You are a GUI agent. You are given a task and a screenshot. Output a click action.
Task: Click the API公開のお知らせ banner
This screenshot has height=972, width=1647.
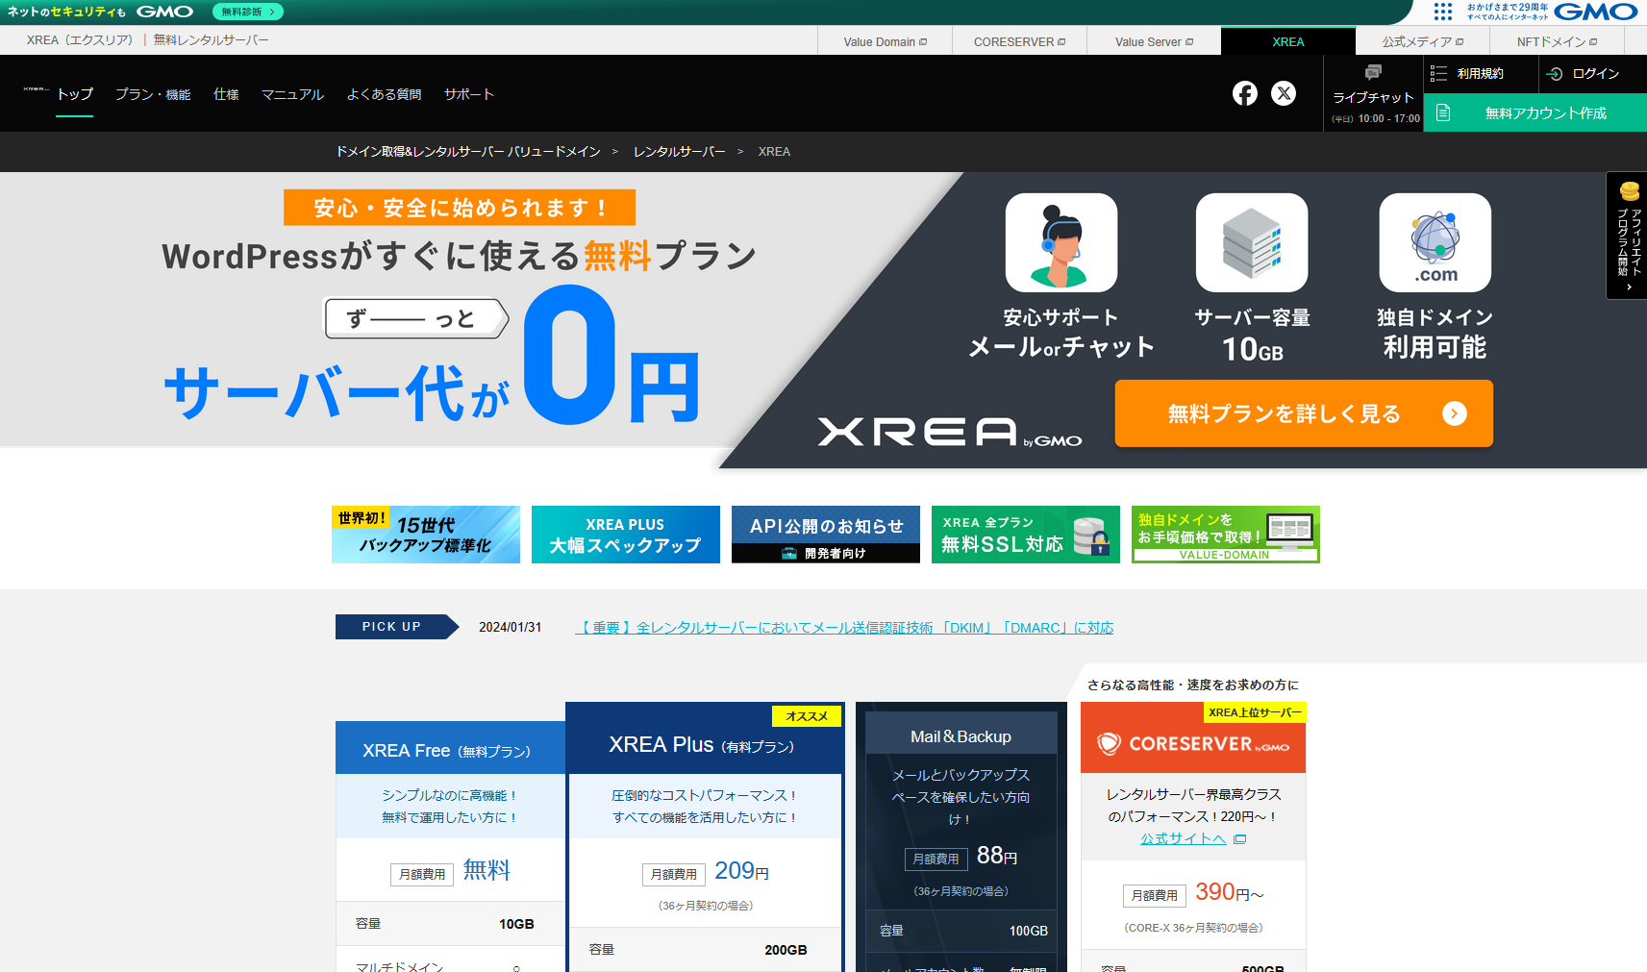(x=825, y=534)
